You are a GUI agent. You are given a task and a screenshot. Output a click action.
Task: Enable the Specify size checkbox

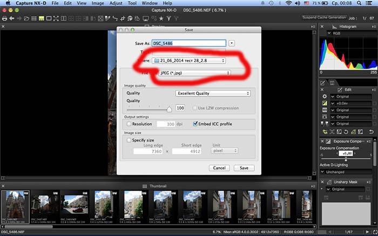click(129, 140)
